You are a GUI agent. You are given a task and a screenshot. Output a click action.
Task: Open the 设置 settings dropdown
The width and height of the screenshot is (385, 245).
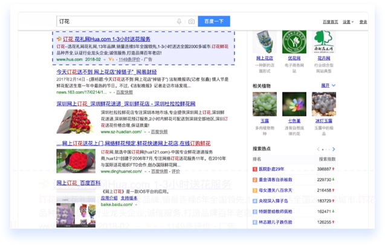point(348,22)
